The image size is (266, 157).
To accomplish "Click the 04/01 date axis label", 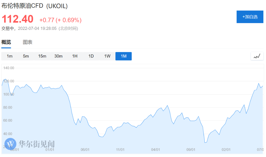I will 156,149.
